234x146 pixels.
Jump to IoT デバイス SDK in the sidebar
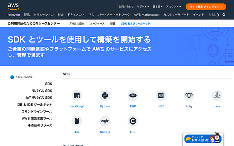pyautogui.click(x=39, y=98)
